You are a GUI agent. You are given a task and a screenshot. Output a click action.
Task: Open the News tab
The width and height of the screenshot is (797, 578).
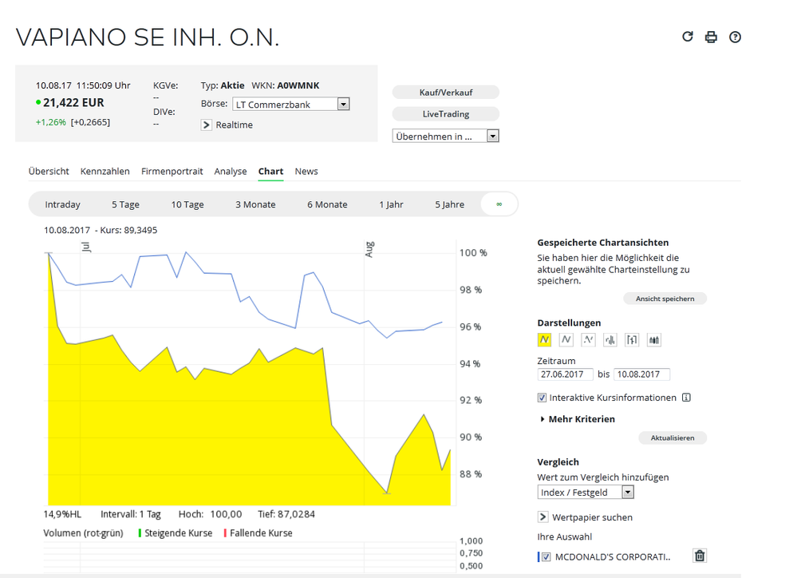pyautogui.click(x=306, y=171)
